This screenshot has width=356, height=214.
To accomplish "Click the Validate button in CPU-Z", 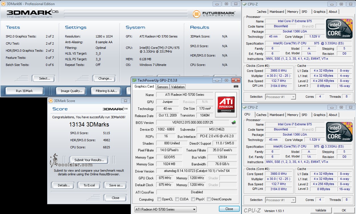I will point(321,210).
